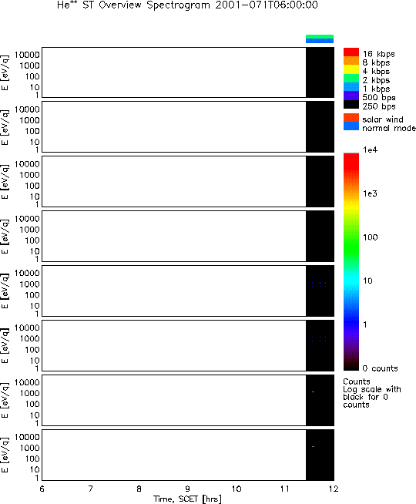Click the red 16 kbps legend swatch
Viewport: 416px width, 504px height.
[x=351, y=52]
